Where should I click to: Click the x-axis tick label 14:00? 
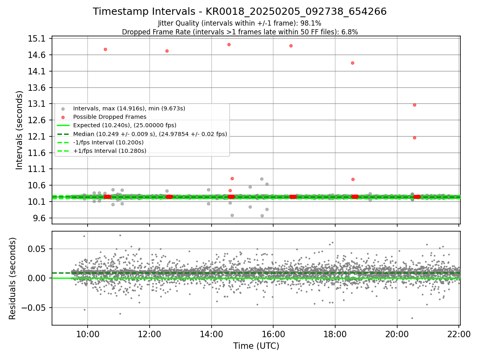coord(212,335)
